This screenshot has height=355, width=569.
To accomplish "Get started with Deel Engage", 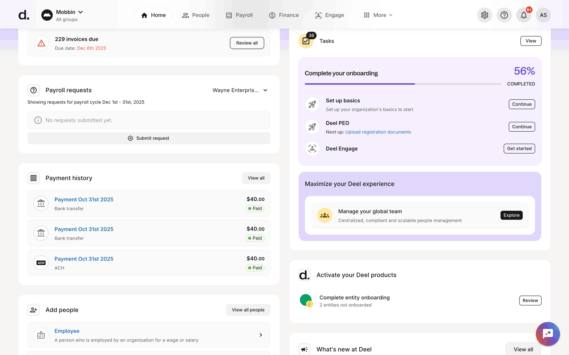I will [519, 149].
